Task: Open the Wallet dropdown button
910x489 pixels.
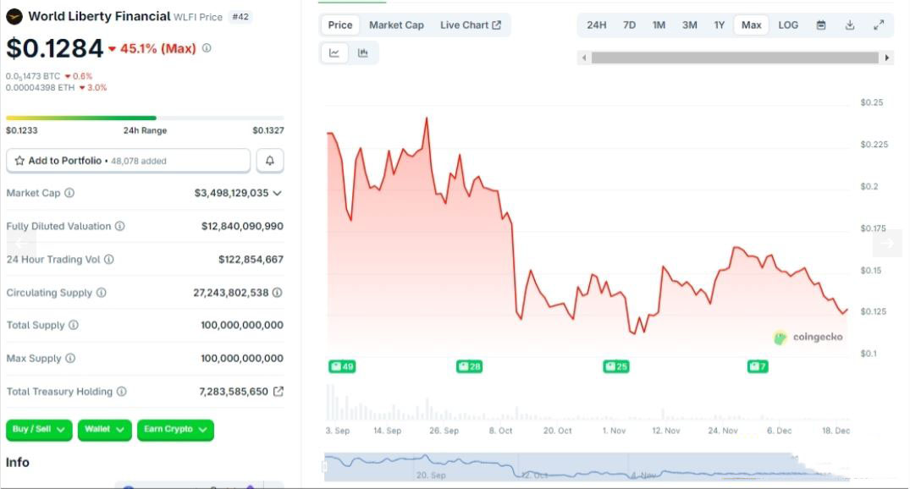Action: point(104,430)
